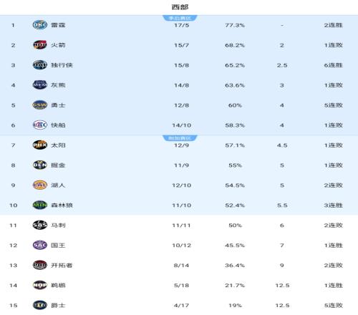Open the 独行侠 team name link
Image resolution: width=358 pixels, height=315 pixels.
[x=62, y=65]
